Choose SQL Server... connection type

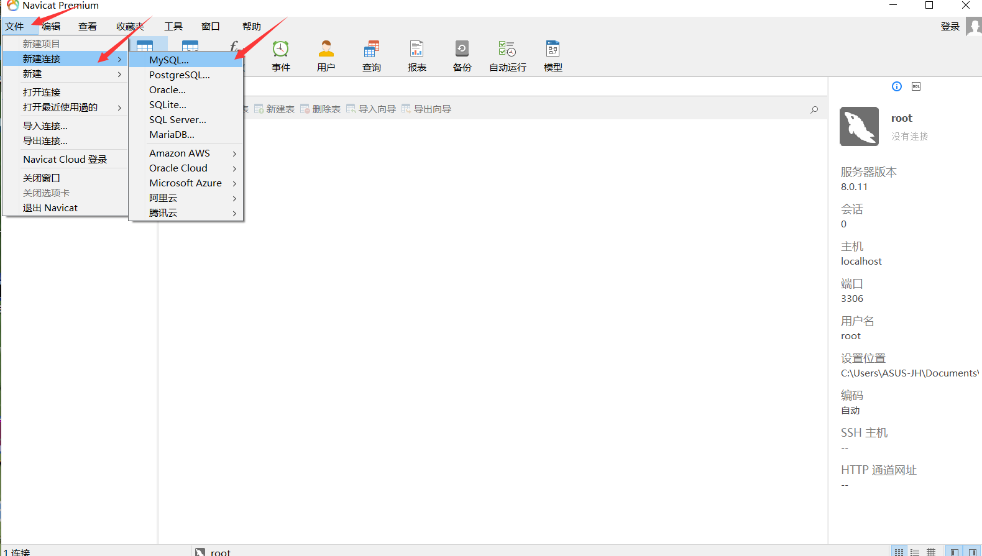(186, 120)
